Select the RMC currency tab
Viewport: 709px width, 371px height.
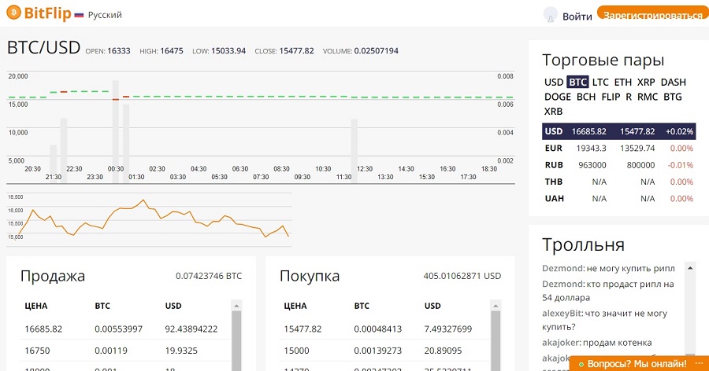[x=648, y=97]
